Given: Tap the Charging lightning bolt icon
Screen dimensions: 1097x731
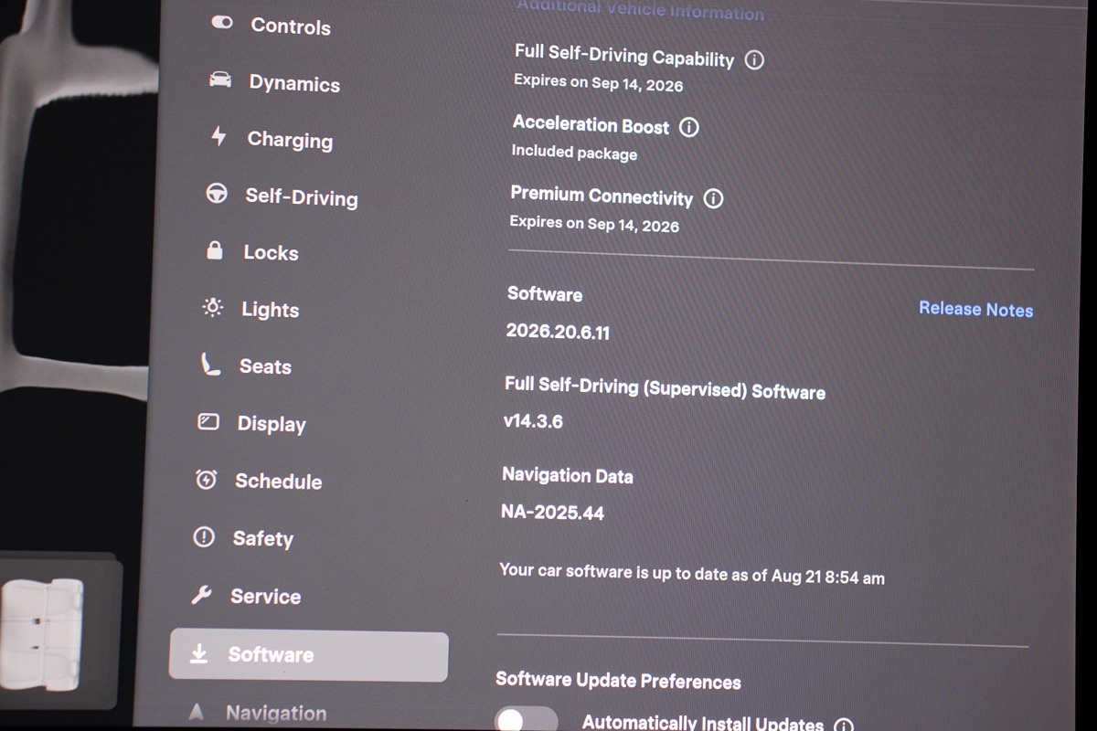Looking at the screenshot, I should point(218,137).
